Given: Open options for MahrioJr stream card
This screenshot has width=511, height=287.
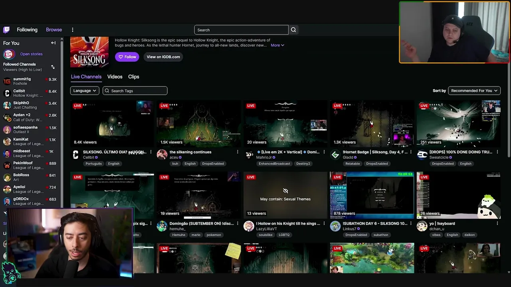Looking at the screenshot, I should (x=324, y=152).
